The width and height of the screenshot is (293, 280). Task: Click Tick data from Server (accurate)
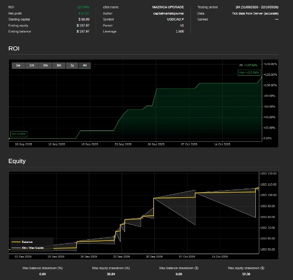pyautogui.click(x=255, y=13)
